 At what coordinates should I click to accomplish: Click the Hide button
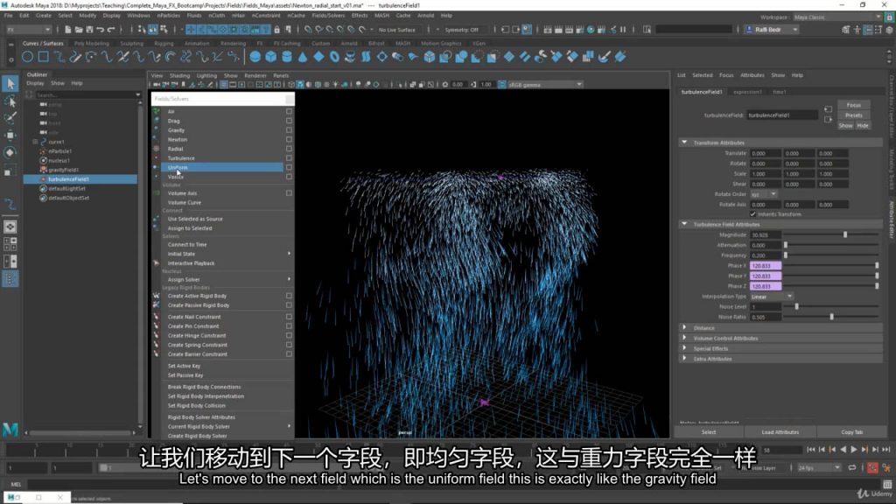click(x=863, y=126)
